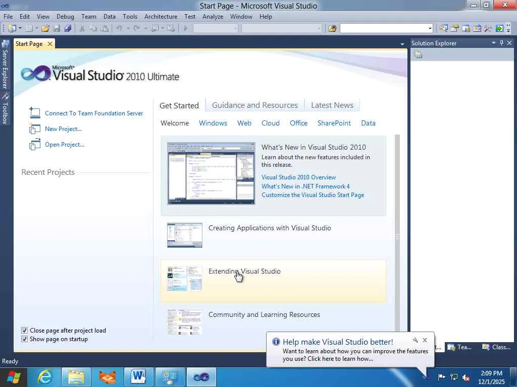Click the Save floppy disk icon
Image resolution: width=517 pixels, height=387 pixels.
click(57, 28)
